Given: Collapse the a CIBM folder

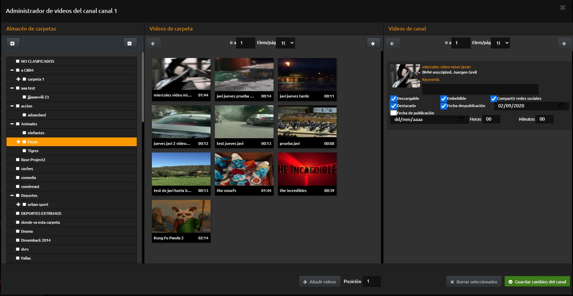Looking at the screenshot, I should click(12, 70).
